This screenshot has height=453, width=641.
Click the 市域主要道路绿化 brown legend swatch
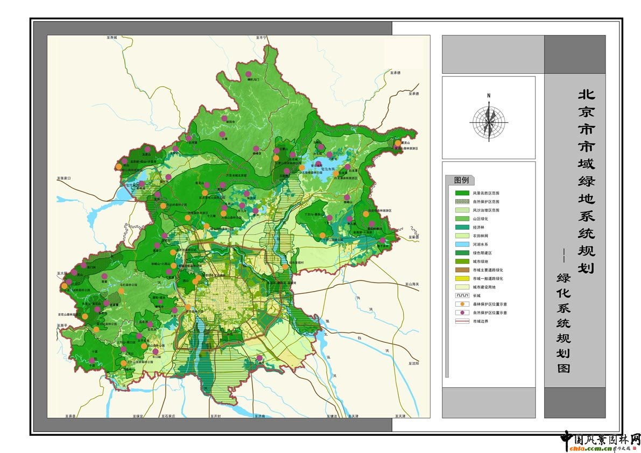coord(462,270)
